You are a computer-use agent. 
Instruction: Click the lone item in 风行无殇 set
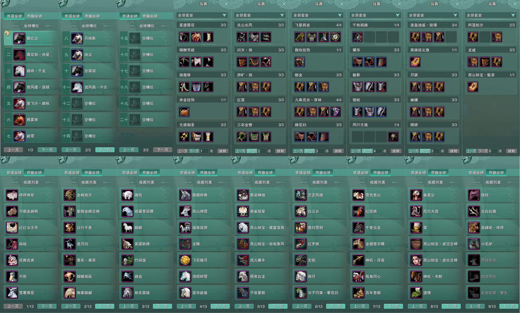pyautogui.click(x=393, y=137)
